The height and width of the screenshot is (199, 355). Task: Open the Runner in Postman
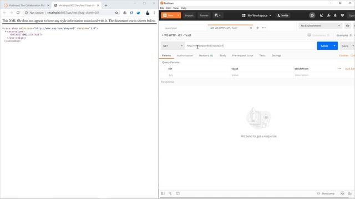click(204, 15)
